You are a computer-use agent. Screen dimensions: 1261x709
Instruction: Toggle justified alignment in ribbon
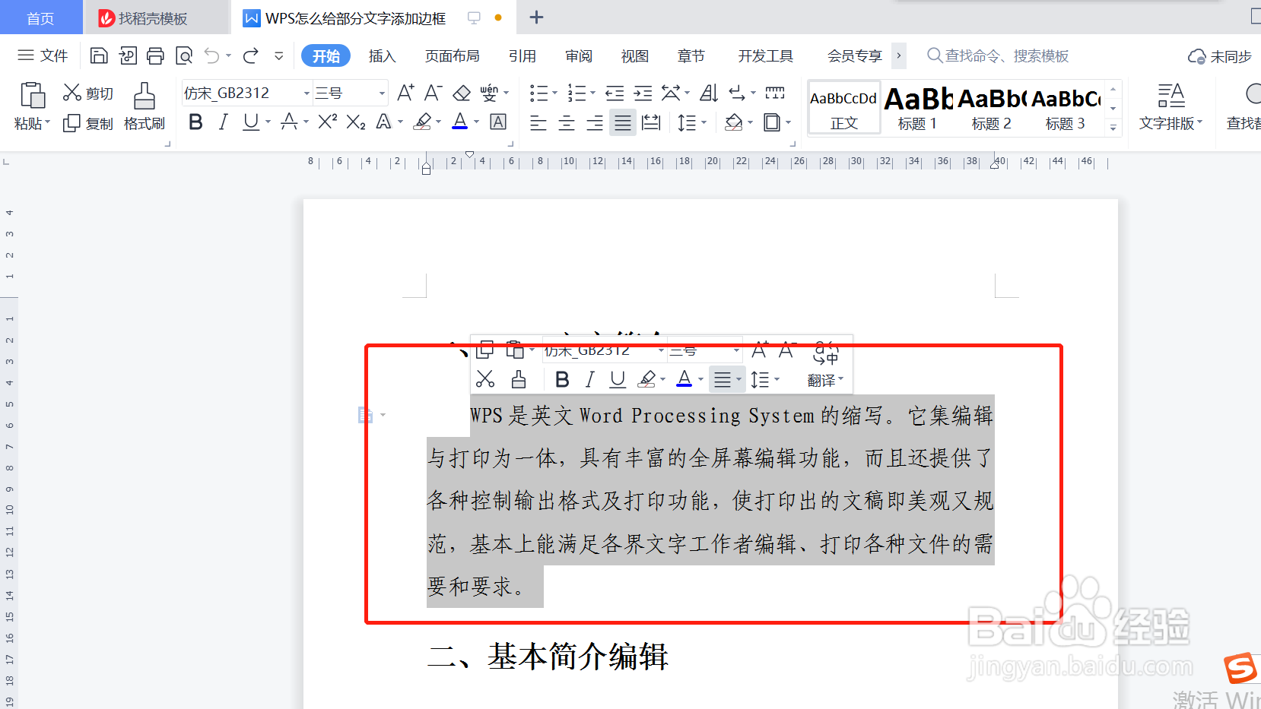tap(623, 122)
